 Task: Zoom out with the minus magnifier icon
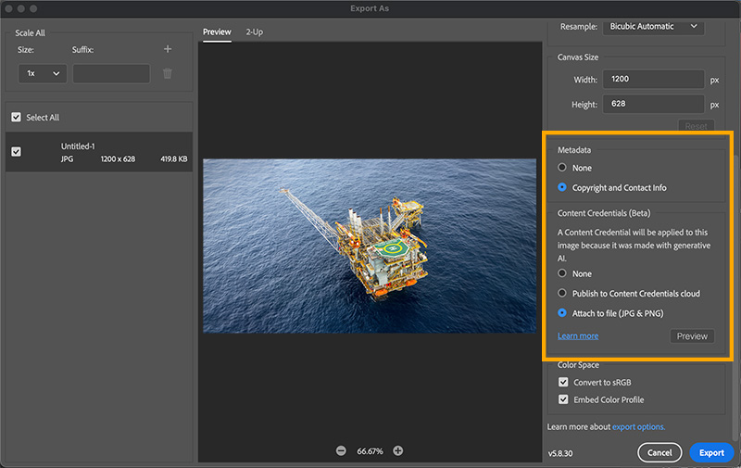click(x=341, y=450)
